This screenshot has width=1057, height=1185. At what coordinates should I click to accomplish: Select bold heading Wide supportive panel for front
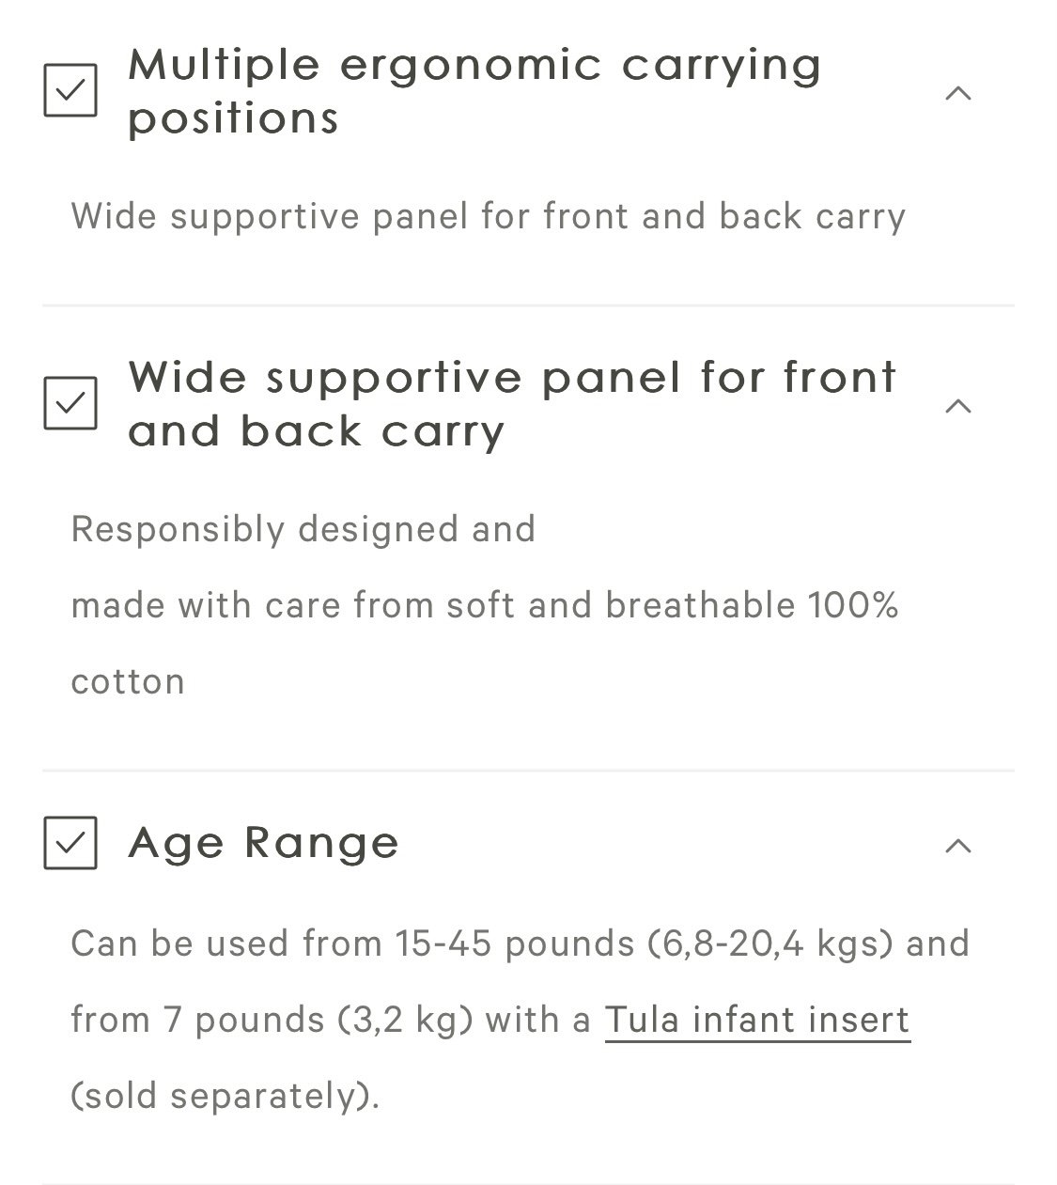512,378
